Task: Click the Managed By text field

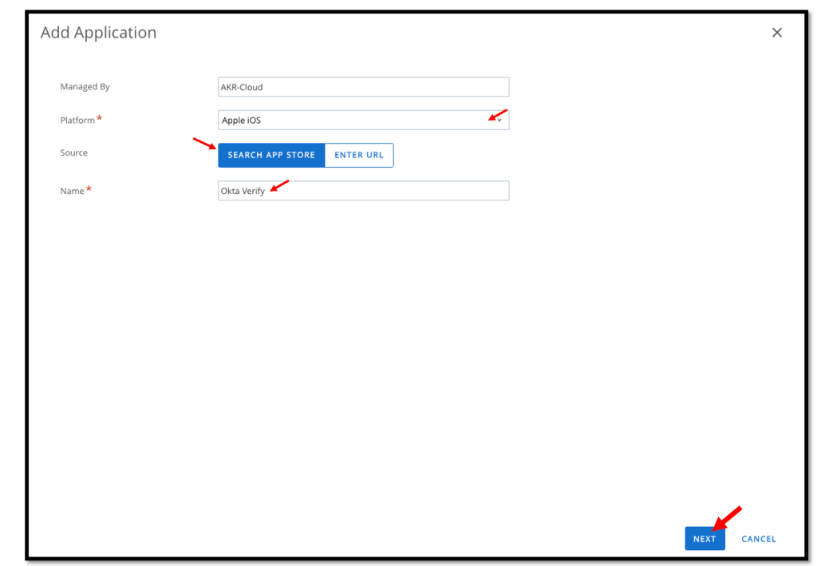Action: [363, 87]
